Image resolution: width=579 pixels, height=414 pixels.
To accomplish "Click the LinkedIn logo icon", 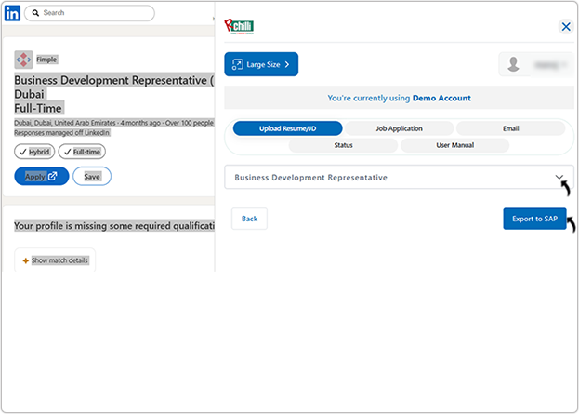I will [x=12, y=13].
